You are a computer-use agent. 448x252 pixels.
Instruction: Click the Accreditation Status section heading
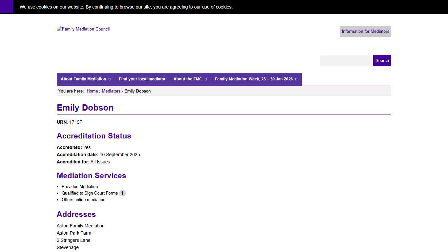click(x=94, y=136)
